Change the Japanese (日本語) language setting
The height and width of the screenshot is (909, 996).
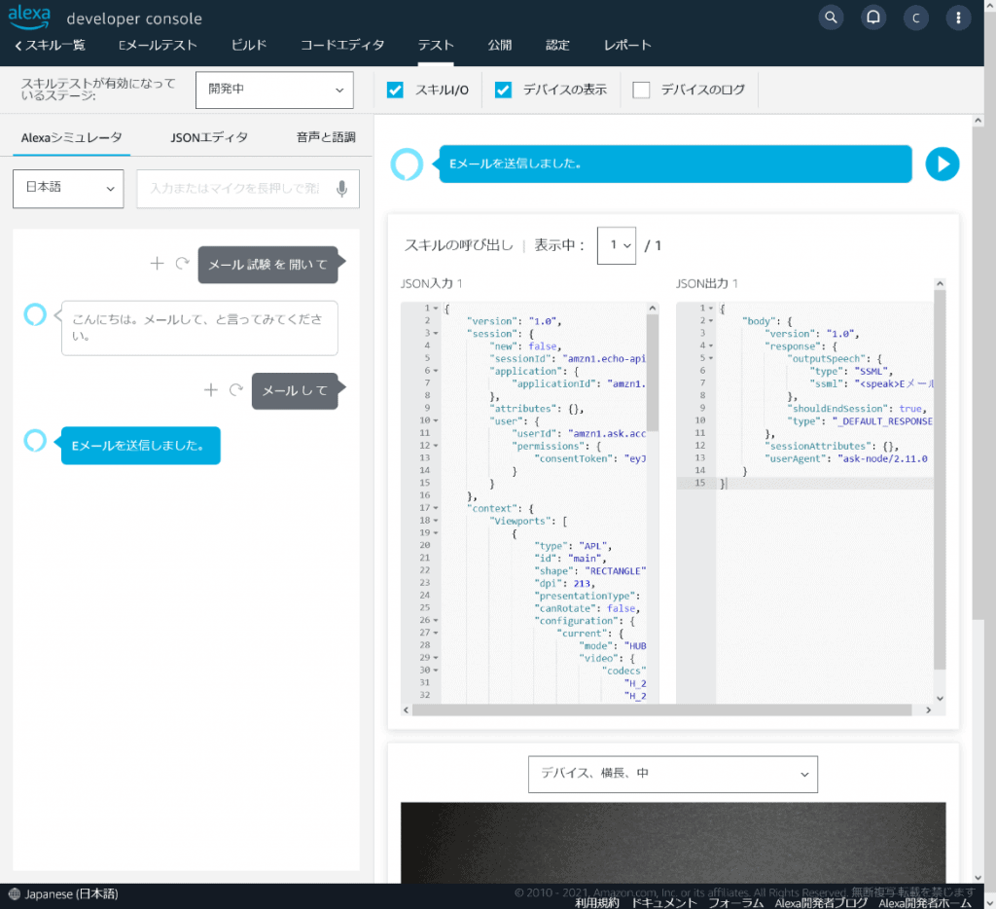[x=71, y=894]
